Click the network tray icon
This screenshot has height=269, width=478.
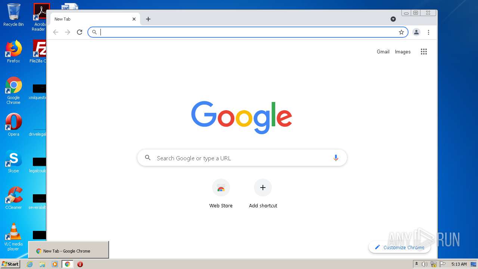(434, 264)
